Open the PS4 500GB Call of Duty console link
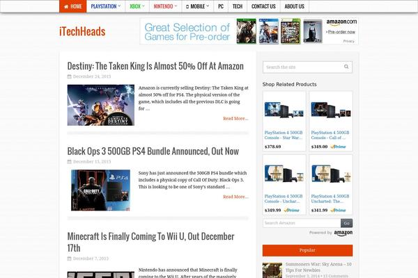 click(x=330, y=135)
